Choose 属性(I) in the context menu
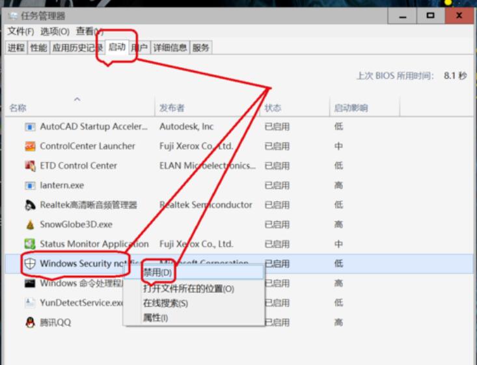 click(194, 318)
